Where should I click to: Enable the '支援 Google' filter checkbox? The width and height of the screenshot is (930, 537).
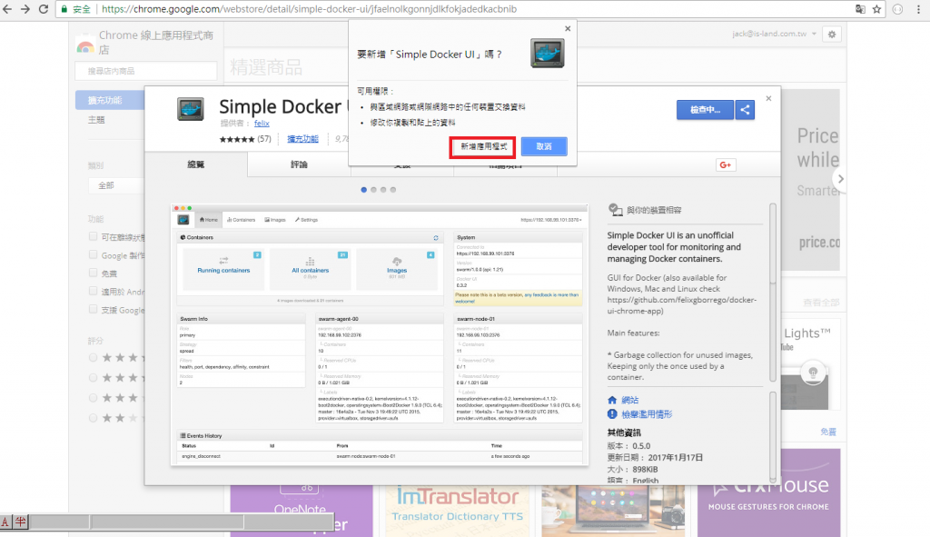pyautogui.click(x=94, y=309)
